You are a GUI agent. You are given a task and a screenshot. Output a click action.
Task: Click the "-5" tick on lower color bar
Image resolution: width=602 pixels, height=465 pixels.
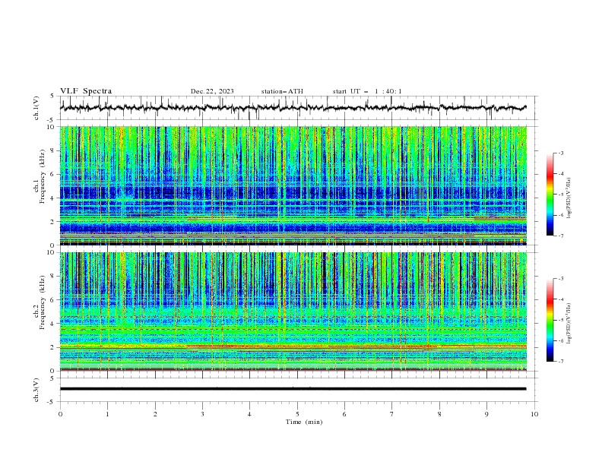tap(561, 320)
